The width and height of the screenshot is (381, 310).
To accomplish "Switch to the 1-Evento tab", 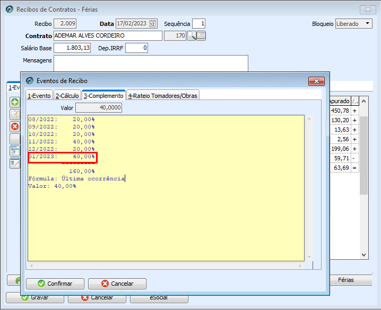I will coord(39,96).
